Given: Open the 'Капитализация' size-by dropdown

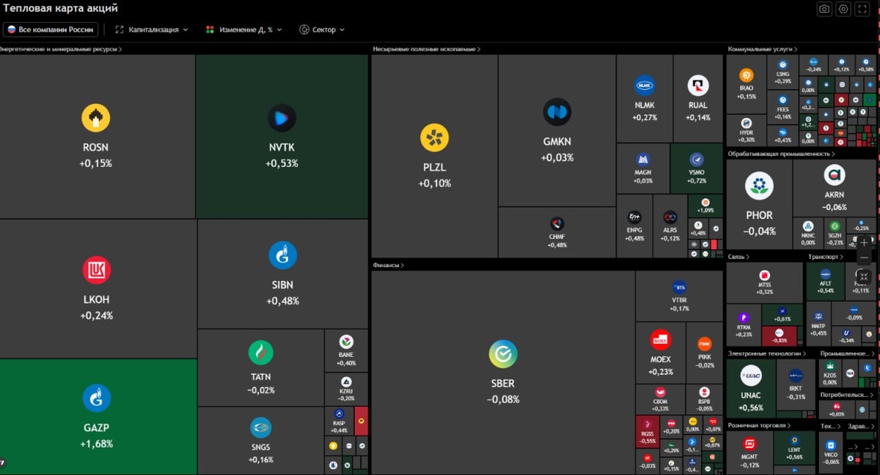Looking at the screenshot, I should pos(152,29).
